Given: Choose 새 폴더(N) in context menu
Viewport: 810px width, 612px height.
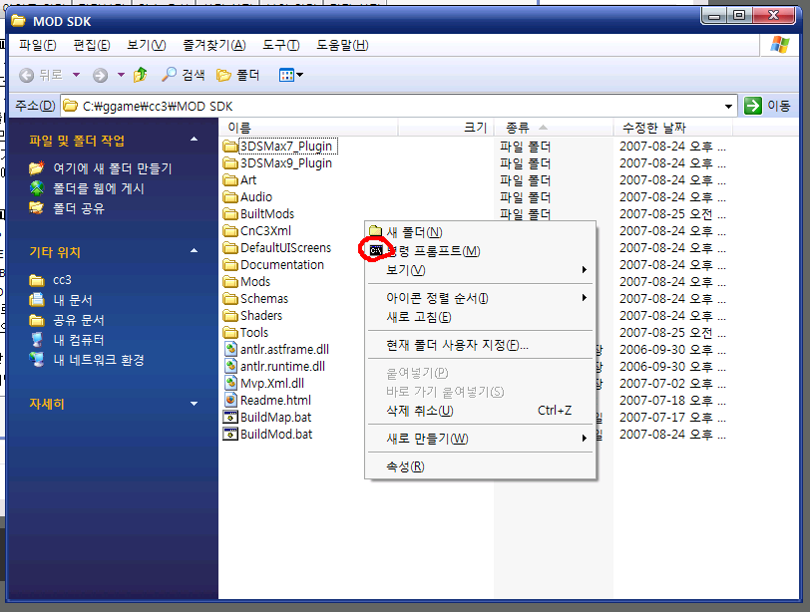Looking at the screenshot, I should pyautogui.click(x=481, y=232).
